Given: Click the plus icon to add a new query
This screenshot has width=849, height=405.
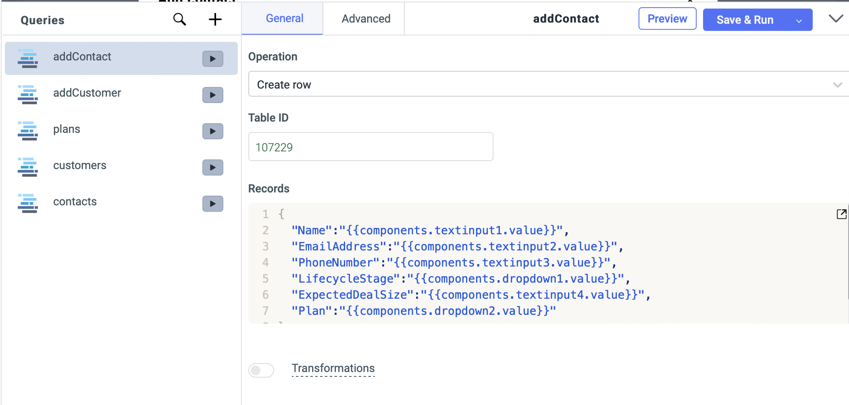Looking at the screenshot, I should click(215, 19).
